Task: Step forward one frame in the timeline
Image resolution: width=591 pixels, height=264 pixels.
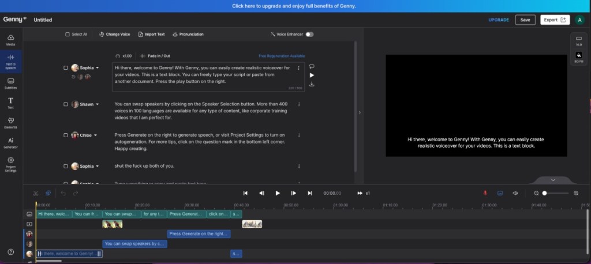Action: pos(294,193)
